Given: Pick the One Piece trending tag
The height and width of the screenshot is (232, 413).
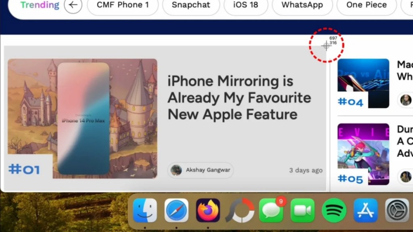Looking at the screenshot, I should point(366,6).
